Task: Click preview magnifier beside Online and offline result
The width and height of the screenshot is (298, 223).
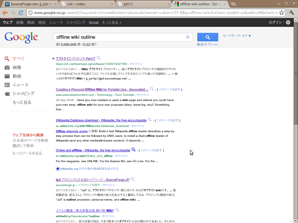Action: [133, 150]
